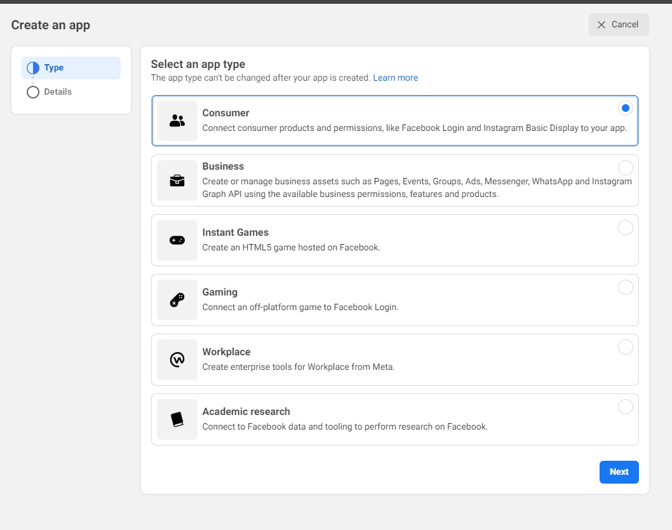This screenshot has width=672, height=530.
Task: Follow the Learn more link
Action: click(395, 78)
